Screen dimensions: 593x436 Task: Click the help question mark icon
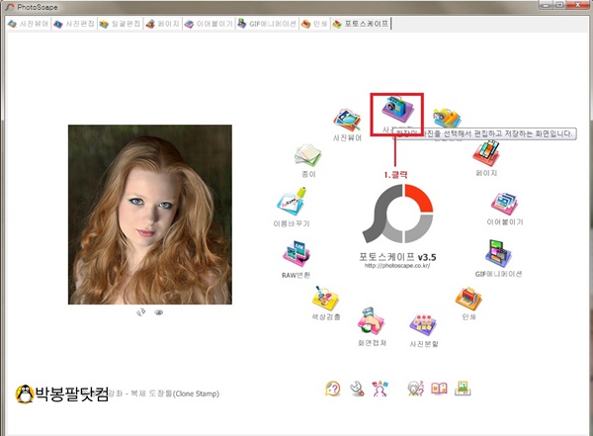point(333,389)
